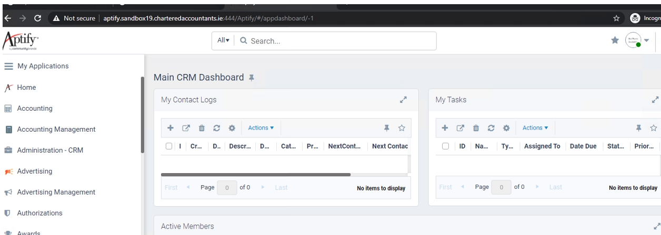
Task: Open Accounting Management in sidebar
Action: click(x=56, y=129)
